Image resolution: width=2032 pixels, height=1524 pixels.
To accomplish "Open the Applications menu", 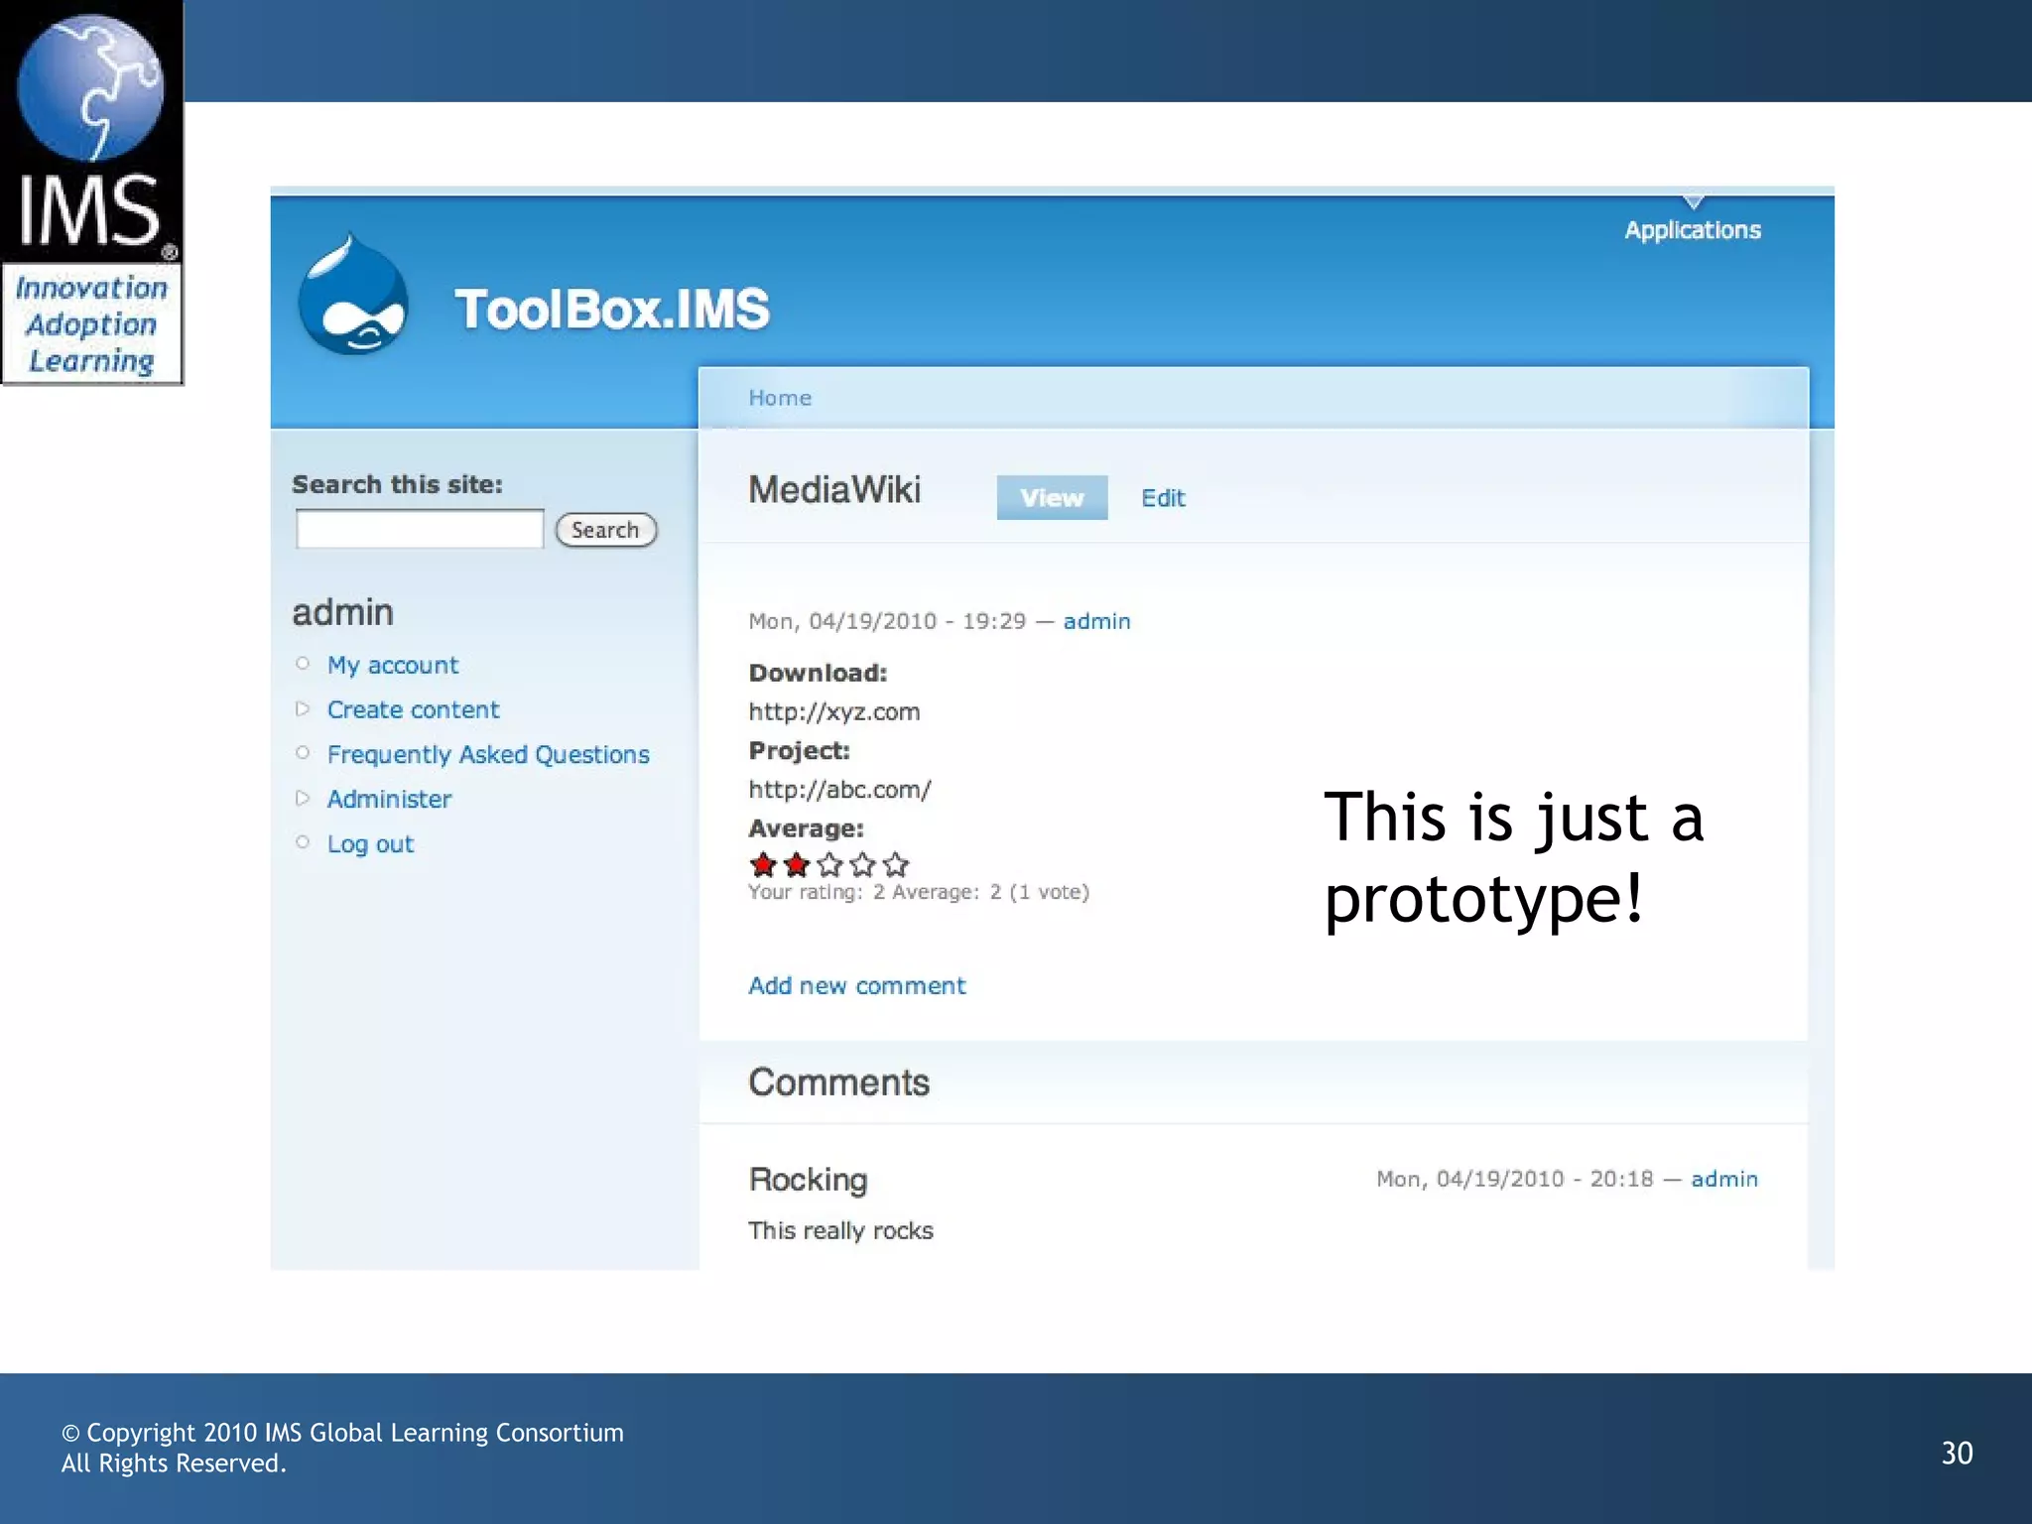I will 1693,229.
